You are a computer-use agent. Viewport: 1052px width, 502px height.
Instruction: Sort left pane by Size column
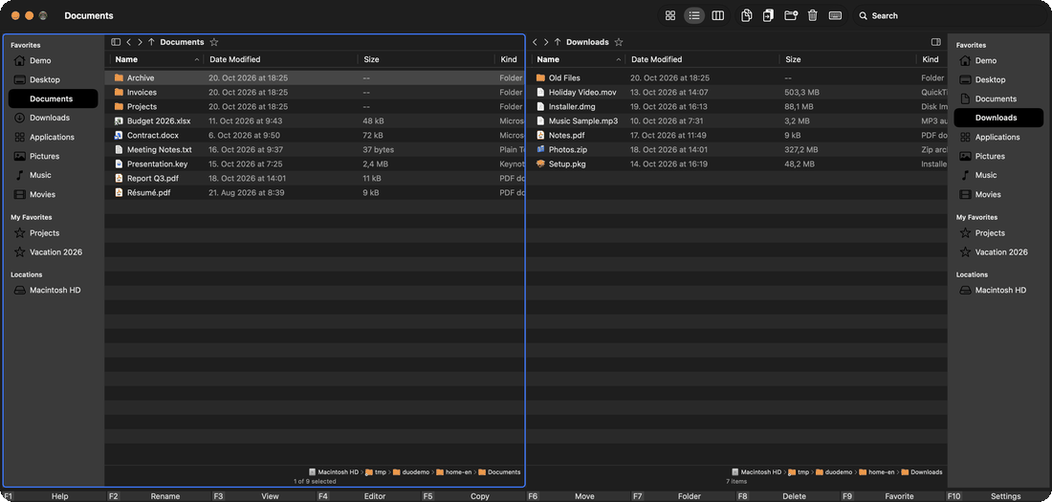(426, 59)
